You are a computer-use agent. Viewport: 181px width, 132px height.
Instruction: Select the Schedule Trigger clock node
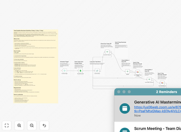(65, 71)
